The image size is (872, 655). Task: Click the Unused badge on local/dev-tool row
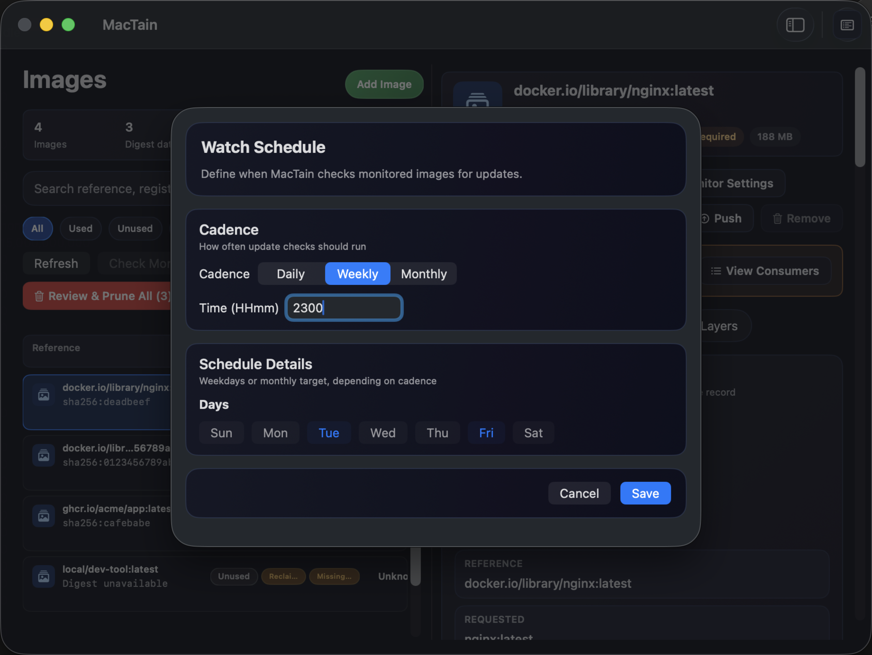click(234, 576)
